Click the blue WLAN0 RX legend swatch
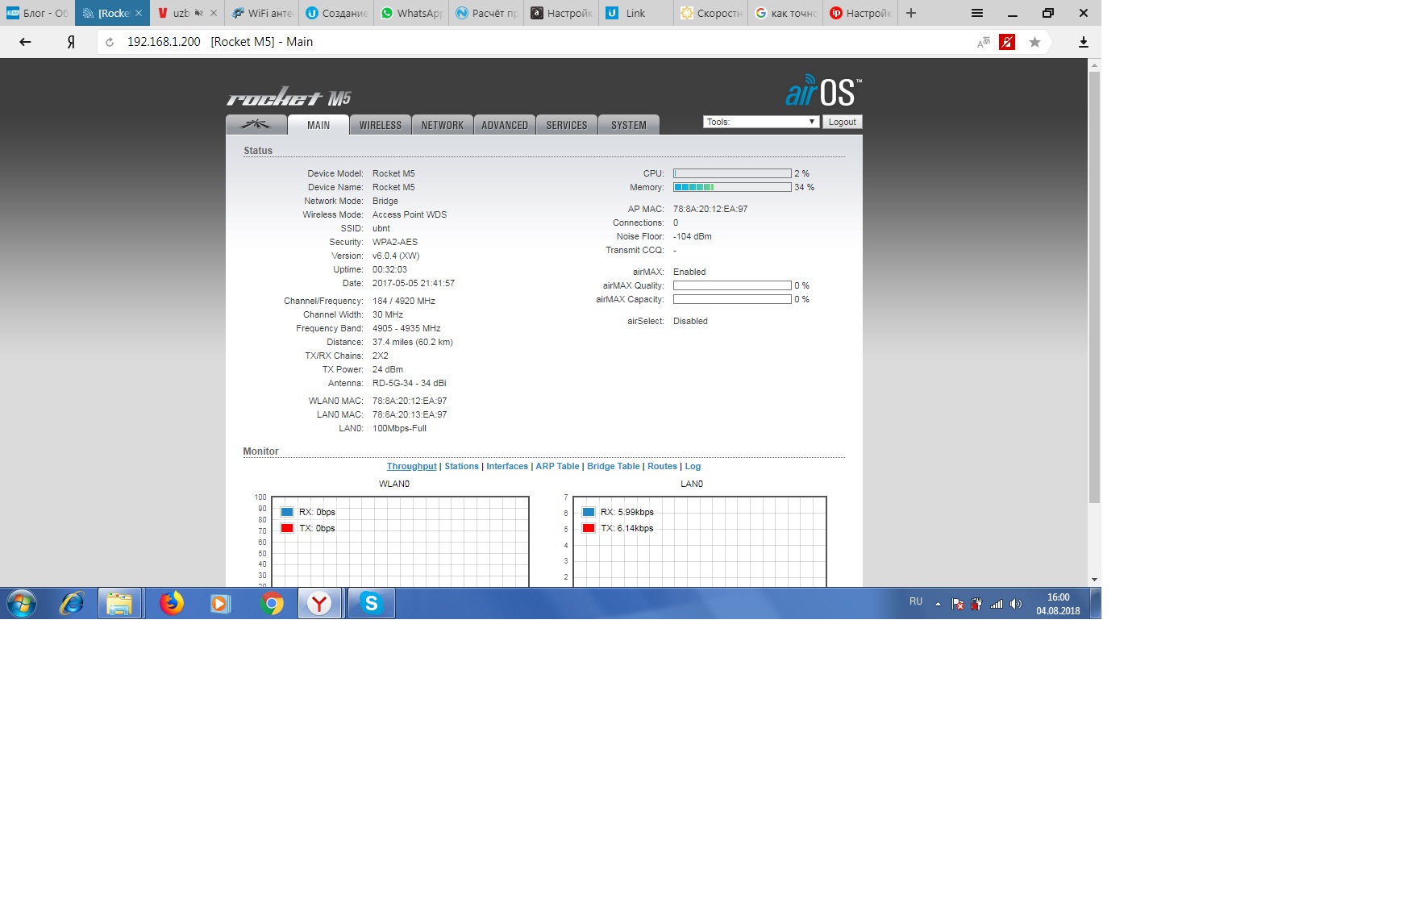 click(287, 512)
